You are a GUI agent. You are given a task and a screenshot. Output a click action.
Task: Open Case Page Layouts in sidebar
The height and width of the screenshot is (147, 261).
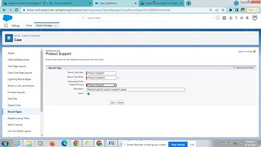point(17,66)
